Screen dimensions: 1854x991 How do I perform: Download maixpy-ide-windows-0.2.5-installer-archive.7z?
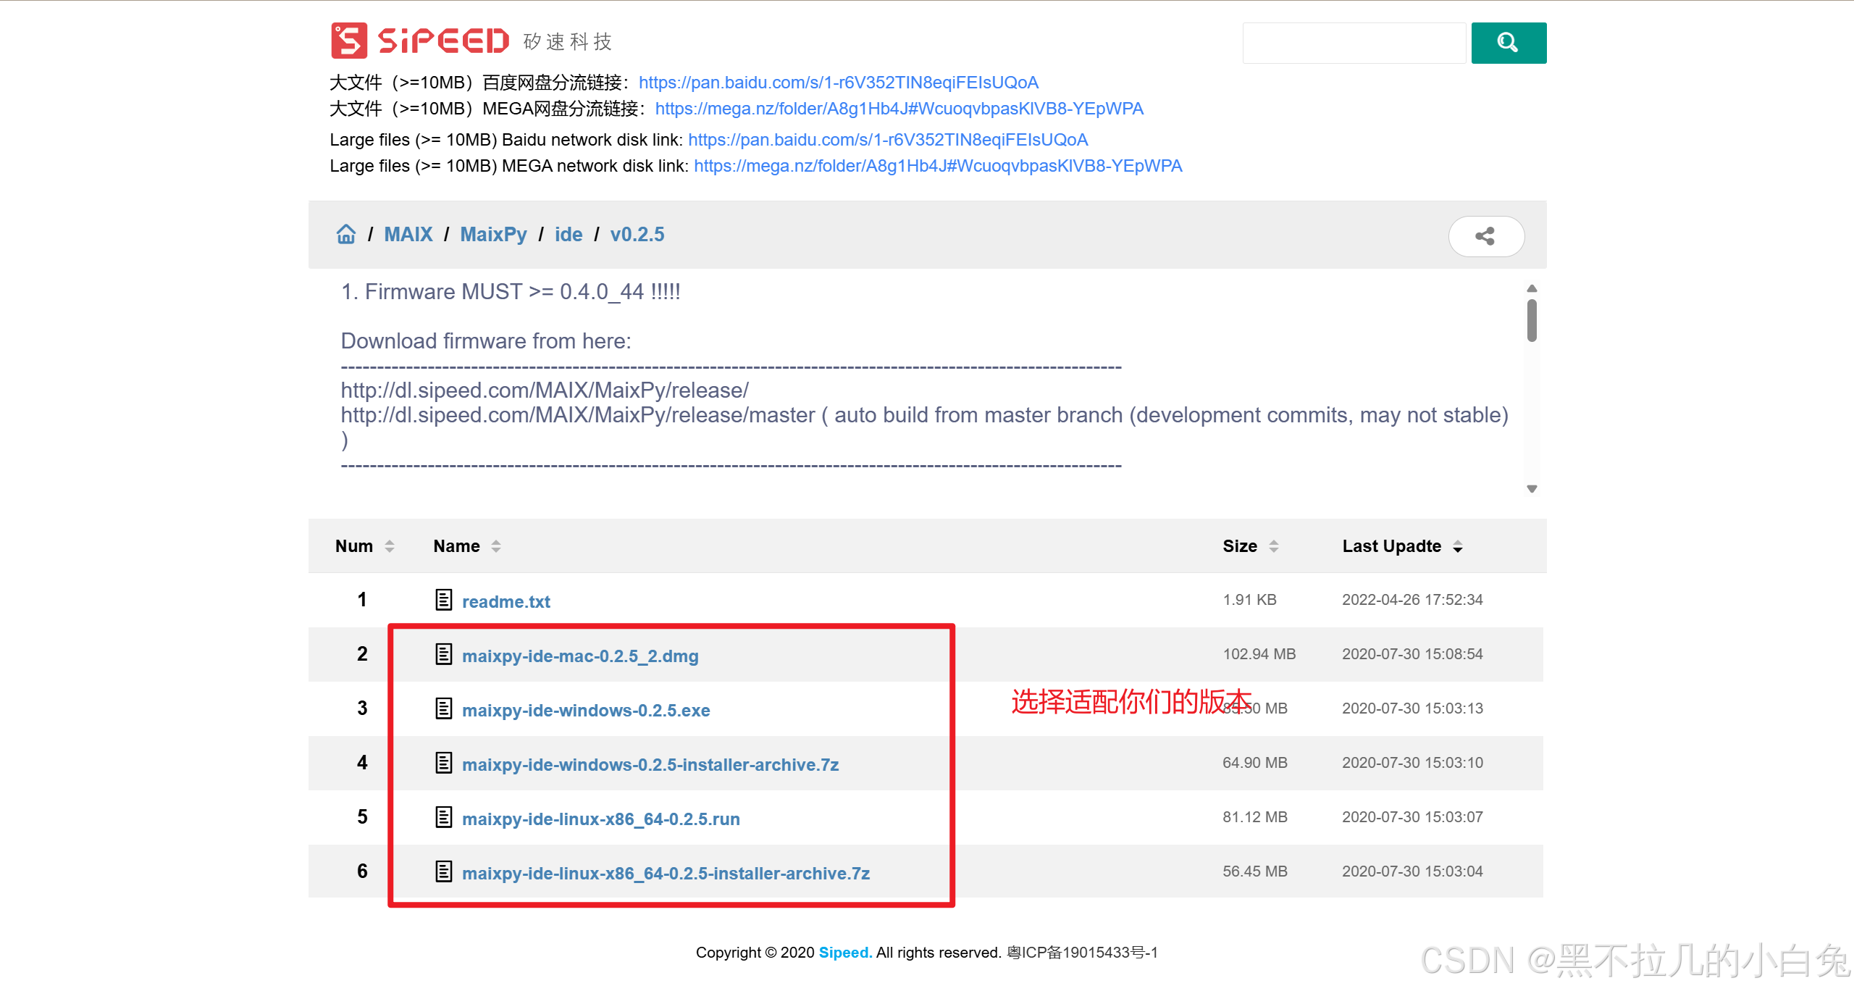point(650,765)
